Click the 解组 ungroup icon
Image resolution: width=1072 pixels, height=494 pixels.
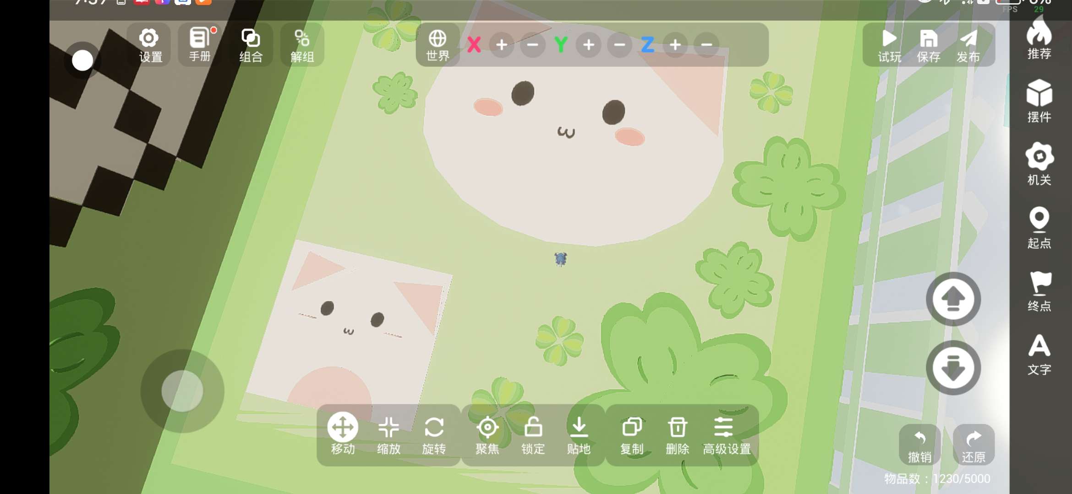click(x=302, y=44)
